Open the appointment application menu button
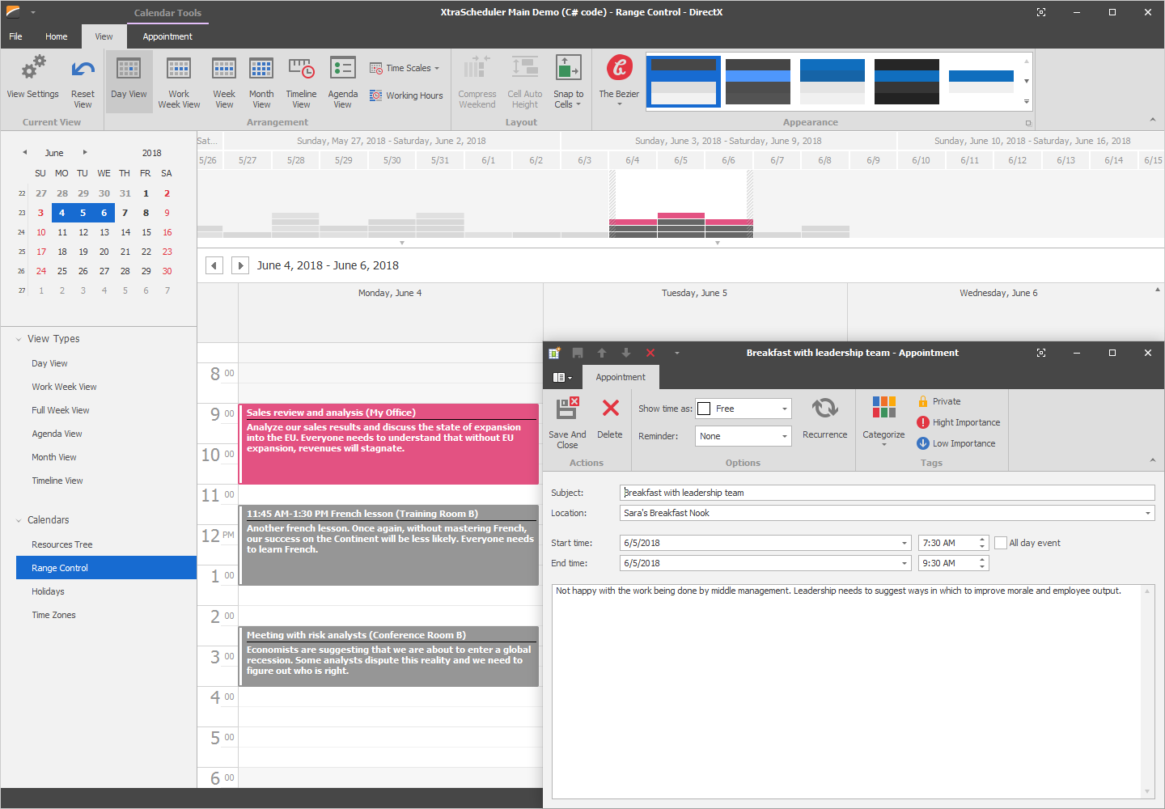The height and width of the screenshot is (809, 1165). [x=562, y=377]
